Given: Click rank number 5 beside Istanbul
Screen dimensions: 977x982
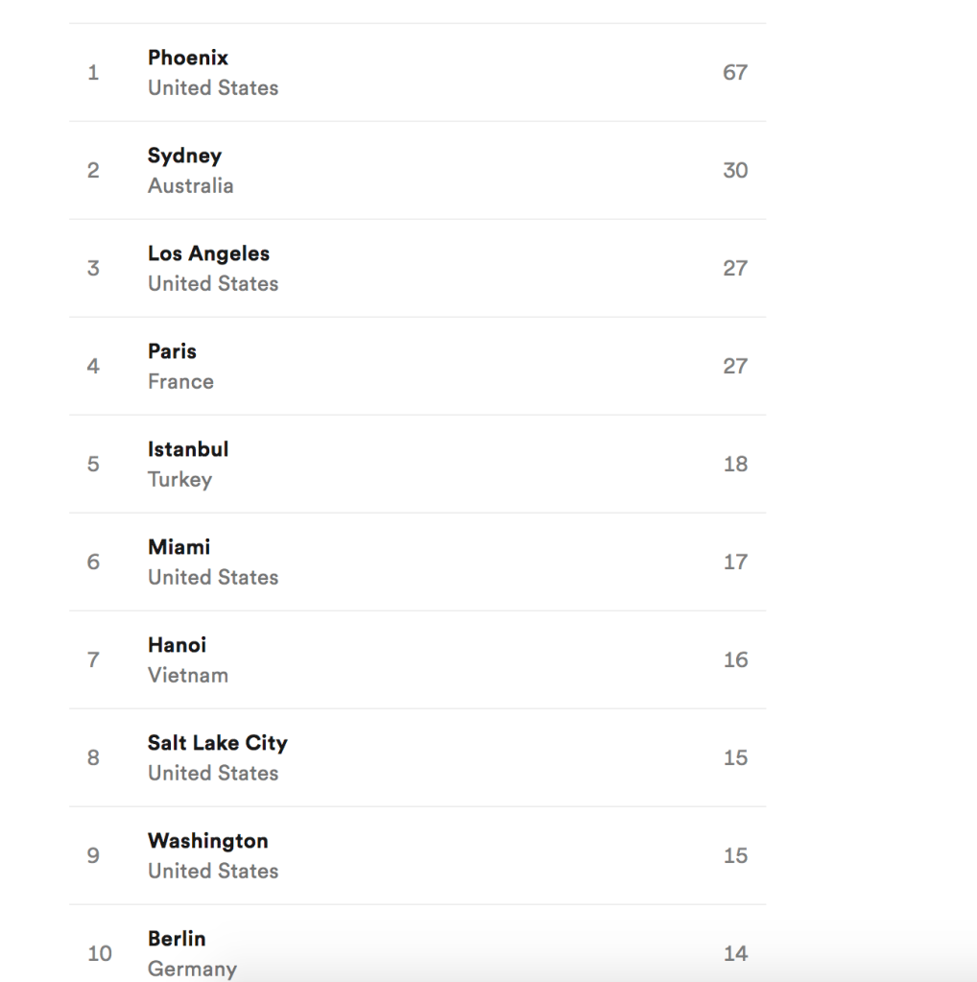Looking at the screenshot, I should [x=93, y=465].
